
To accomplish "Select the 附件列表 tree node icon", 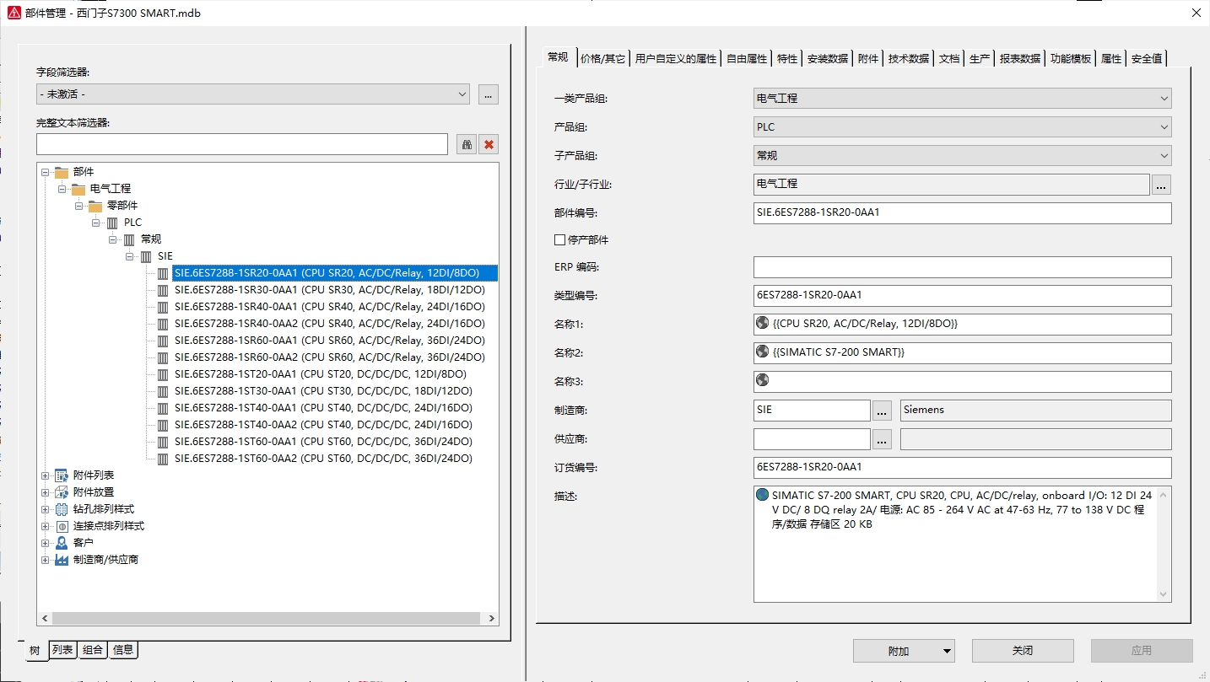I will (61, 475).
